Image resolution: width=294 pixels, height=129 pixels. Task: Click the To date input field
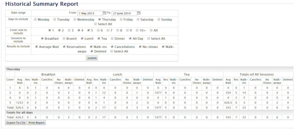(x=124, y=13)
